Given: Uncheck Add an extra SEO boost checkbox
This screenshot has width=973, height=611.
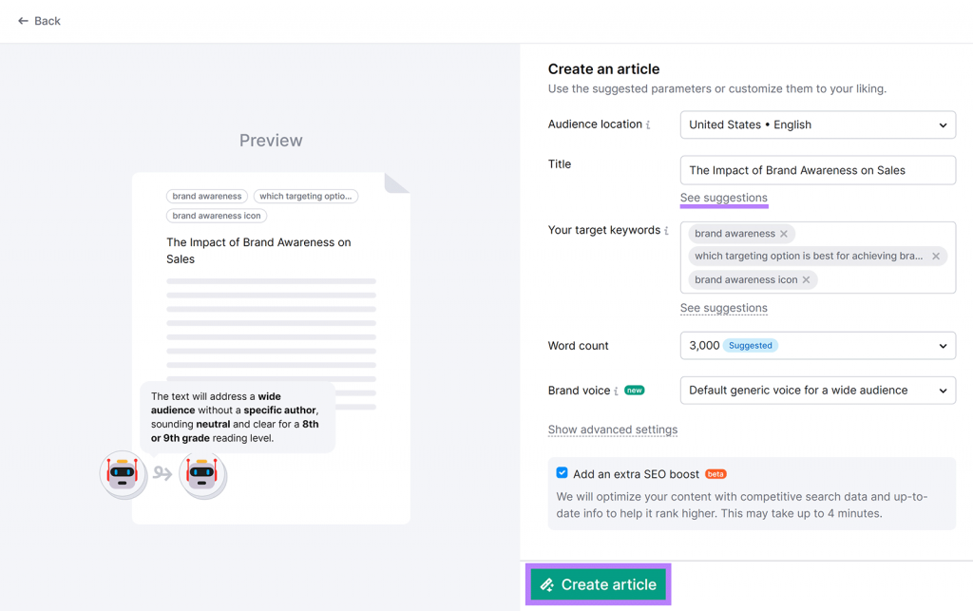Looking at the screenshot, I should pos(562,473).
